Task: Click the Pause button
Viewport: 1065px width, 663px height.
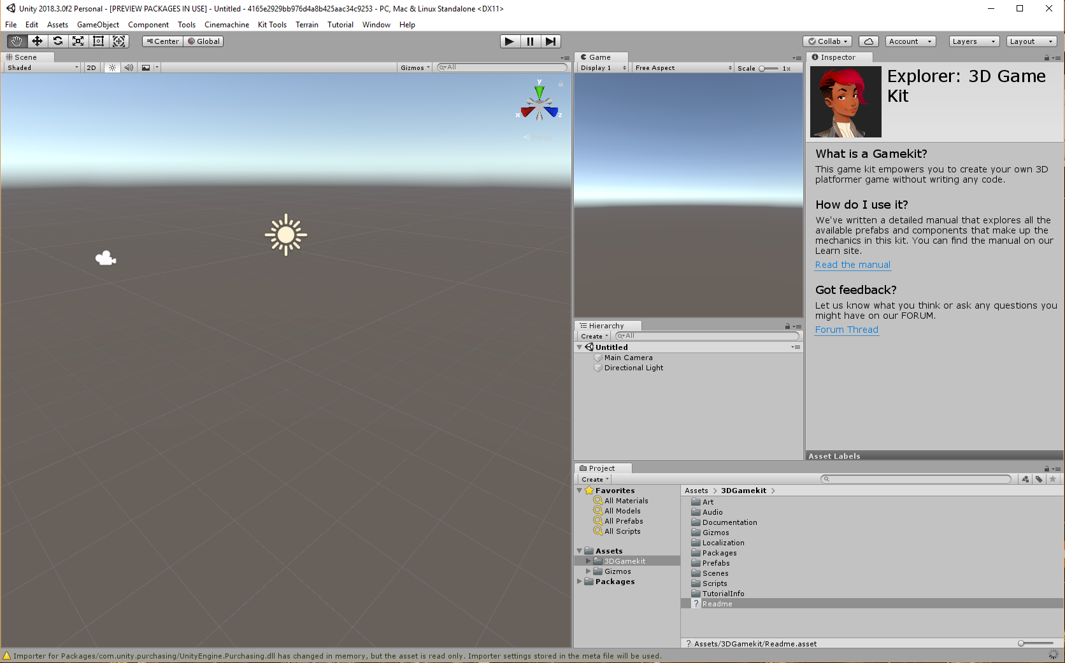Action: point(530,41)
